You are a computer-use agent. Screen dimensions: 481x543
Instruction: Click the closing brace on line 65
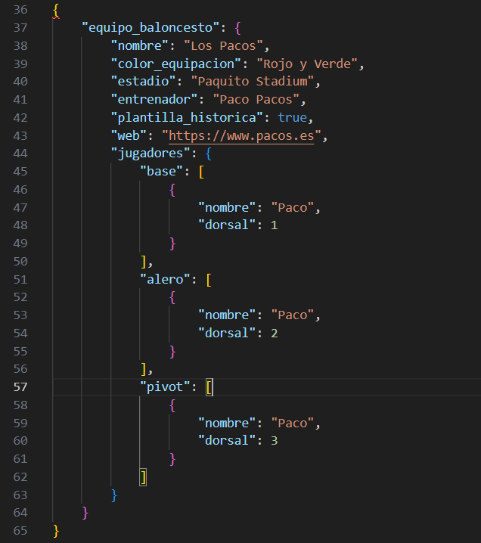pyautogui.click(x=56, y=531)
